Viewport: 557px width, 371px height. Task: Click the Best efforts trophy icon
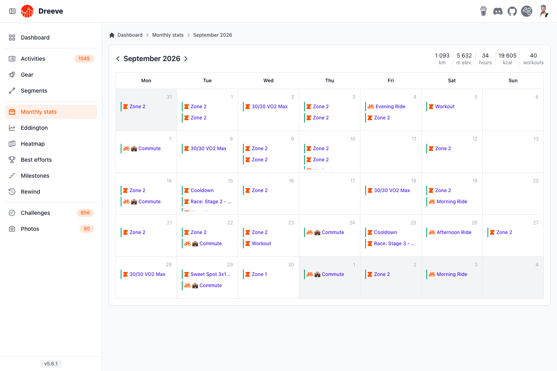(x=12, y=160)
